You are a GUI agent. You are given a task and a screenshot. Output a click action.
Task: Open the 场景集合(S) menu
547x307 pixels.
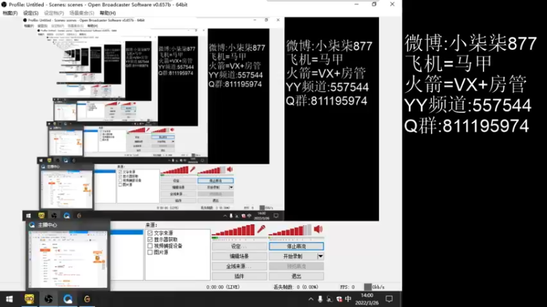(81, 13)
